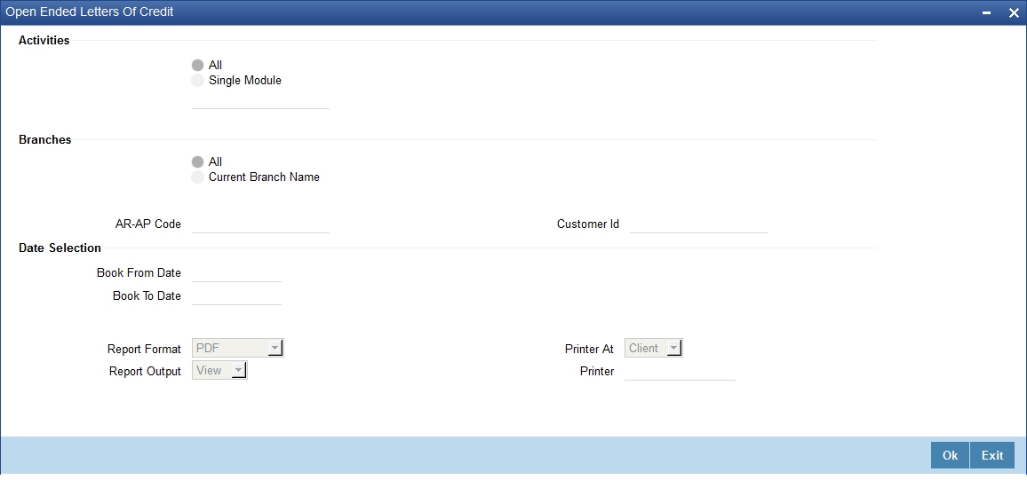Viewport: 1027px width, 480px height.
Task: Click the Printer At label
Action: pos(590,350)
